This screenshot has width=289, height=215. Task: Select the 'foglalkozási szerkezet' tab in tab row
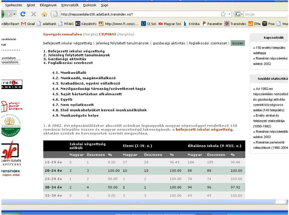(x=208, y=43)
